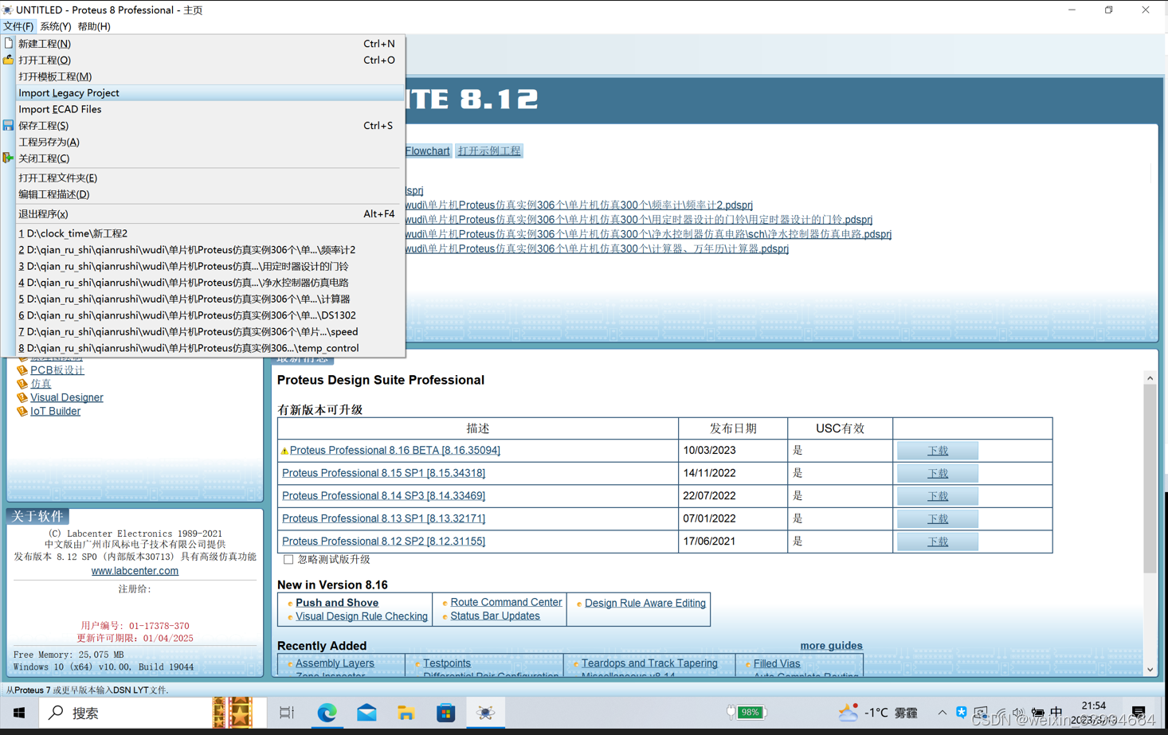Viewport: 1168px width, 735px height.
Task: Open Microsoft Store from the taskbar
Action: [446, 713]
